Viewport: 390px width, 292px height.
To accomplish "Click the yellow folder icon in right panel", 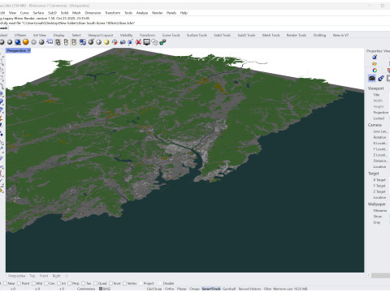I will (375, 64).
